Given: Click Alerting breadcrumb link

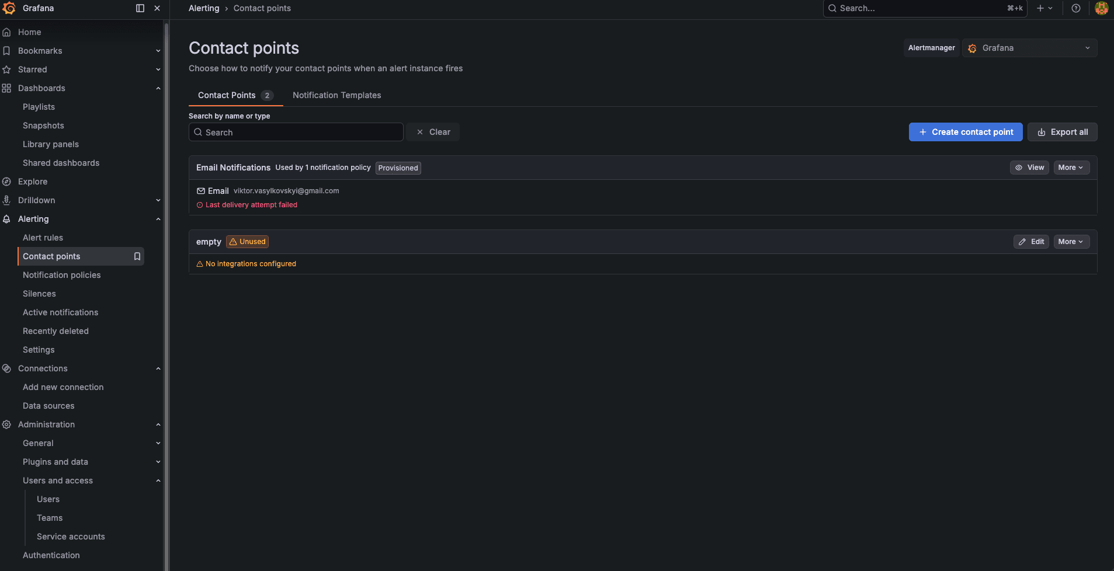Looking at the screenshot, I should 204,8.
